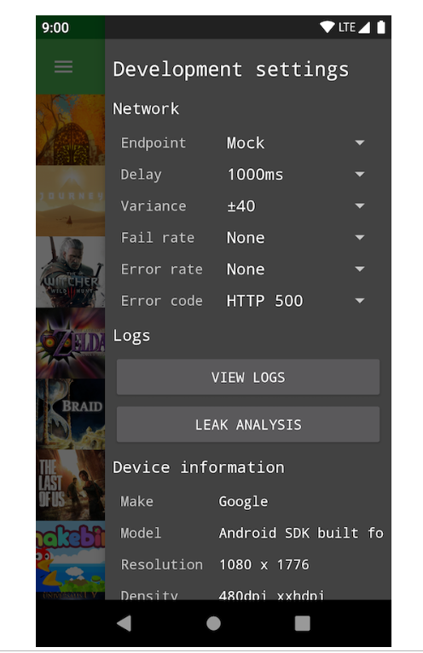Open The Witcher Wild Hunt cover
The width and height of the screenshot is (423, 653).
[71, 272]
